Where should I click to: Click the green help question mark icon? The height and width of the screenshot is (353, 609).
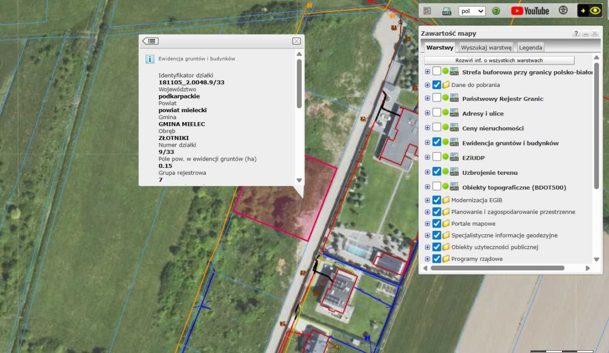(x=496, y=11)
